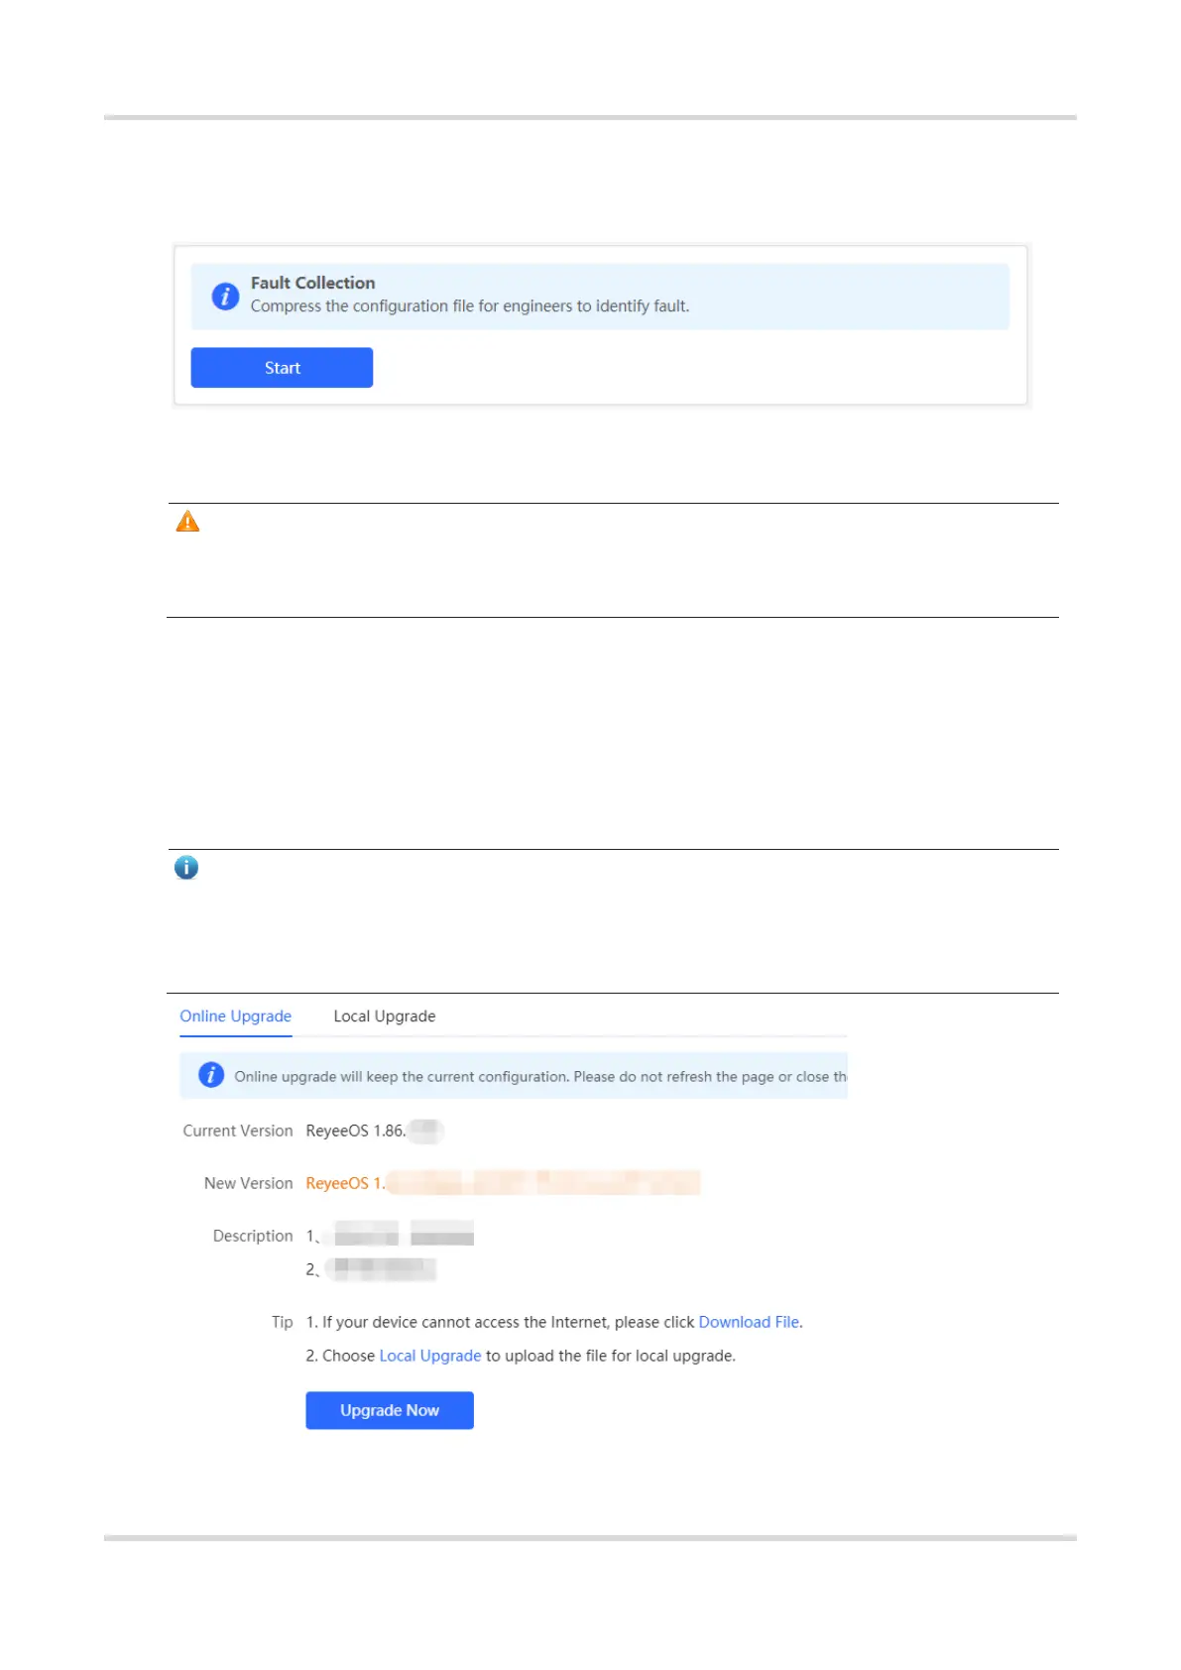Open the Local Upgrade tab
Screen dimensions: 1181x1670
tap(385, 1016)
